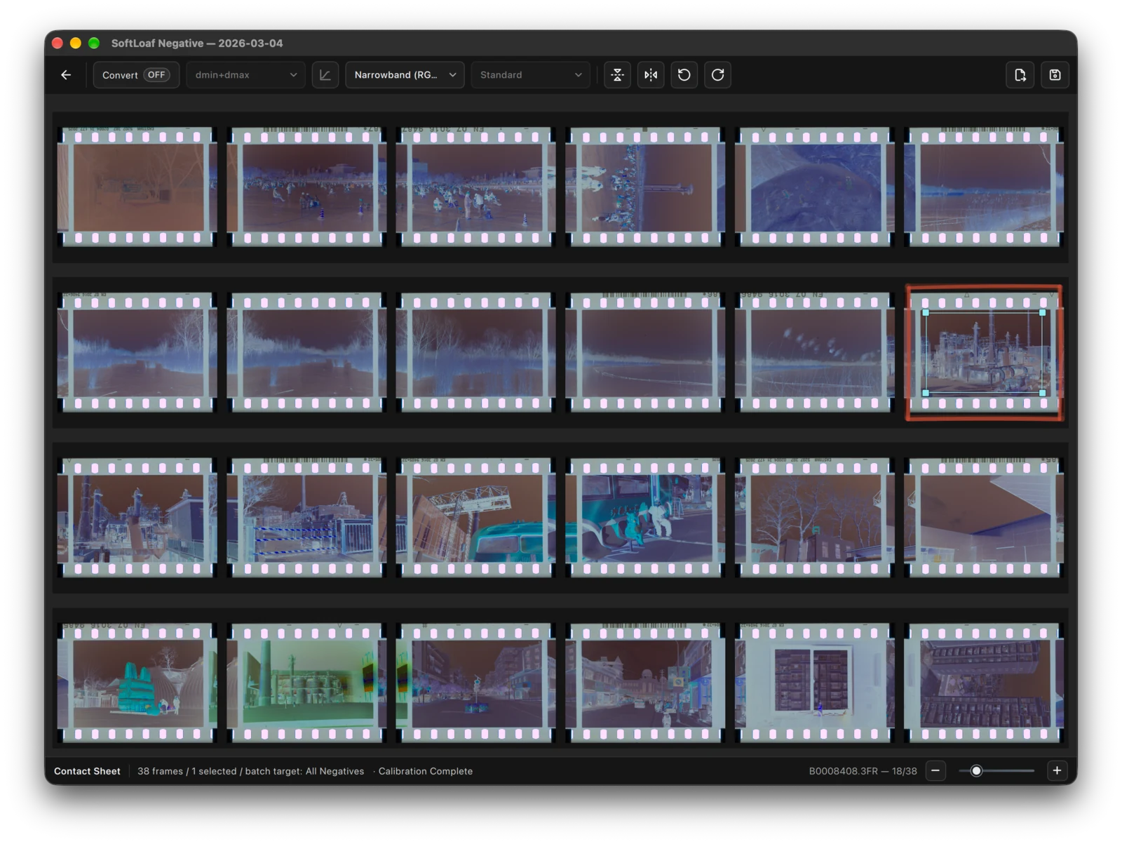1122x844 pixels.
Task: Grab the top-right crop handle
Action: (x=1042, y=313)
